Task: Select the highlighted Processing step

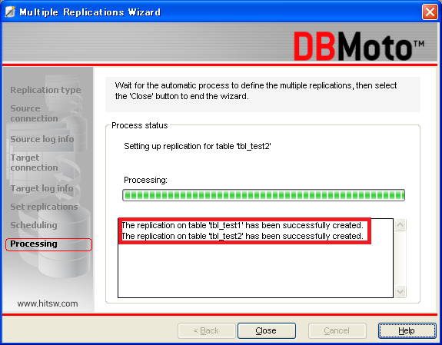Action: [48, 244]
